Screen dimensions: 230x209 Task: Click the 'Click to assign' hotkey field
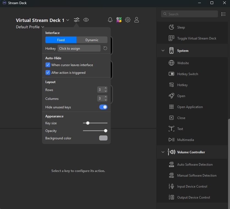point(79,48)
